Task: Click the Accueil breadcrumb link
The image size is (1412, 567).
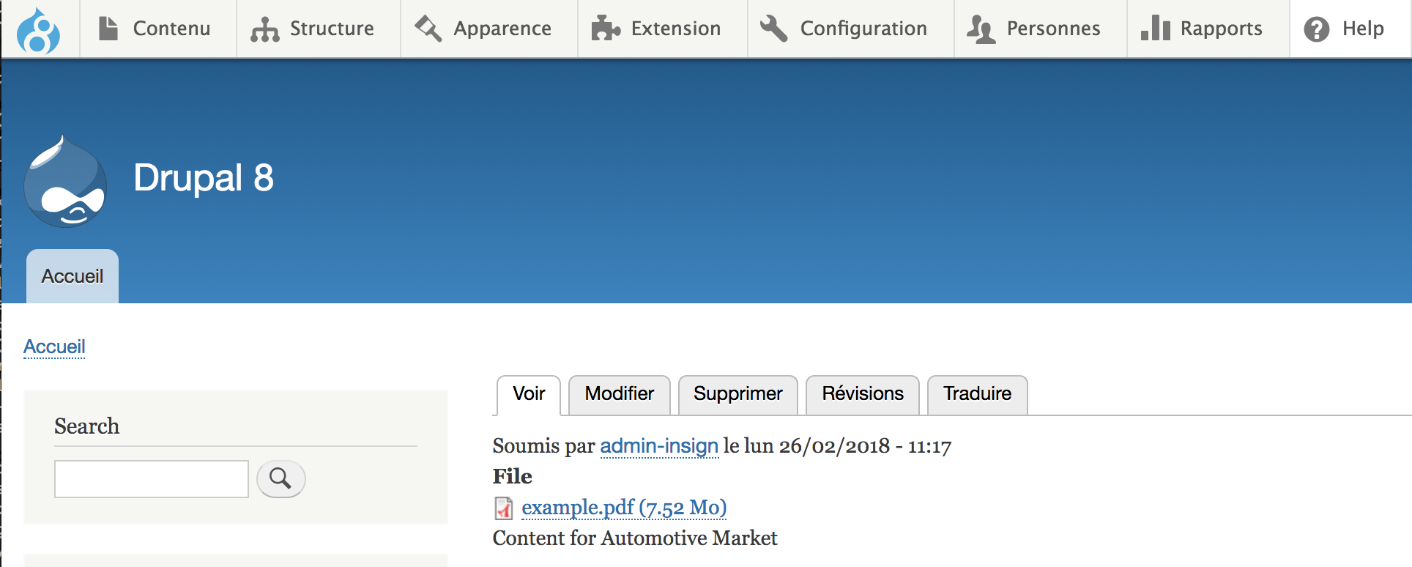Action: pos(54,346)
